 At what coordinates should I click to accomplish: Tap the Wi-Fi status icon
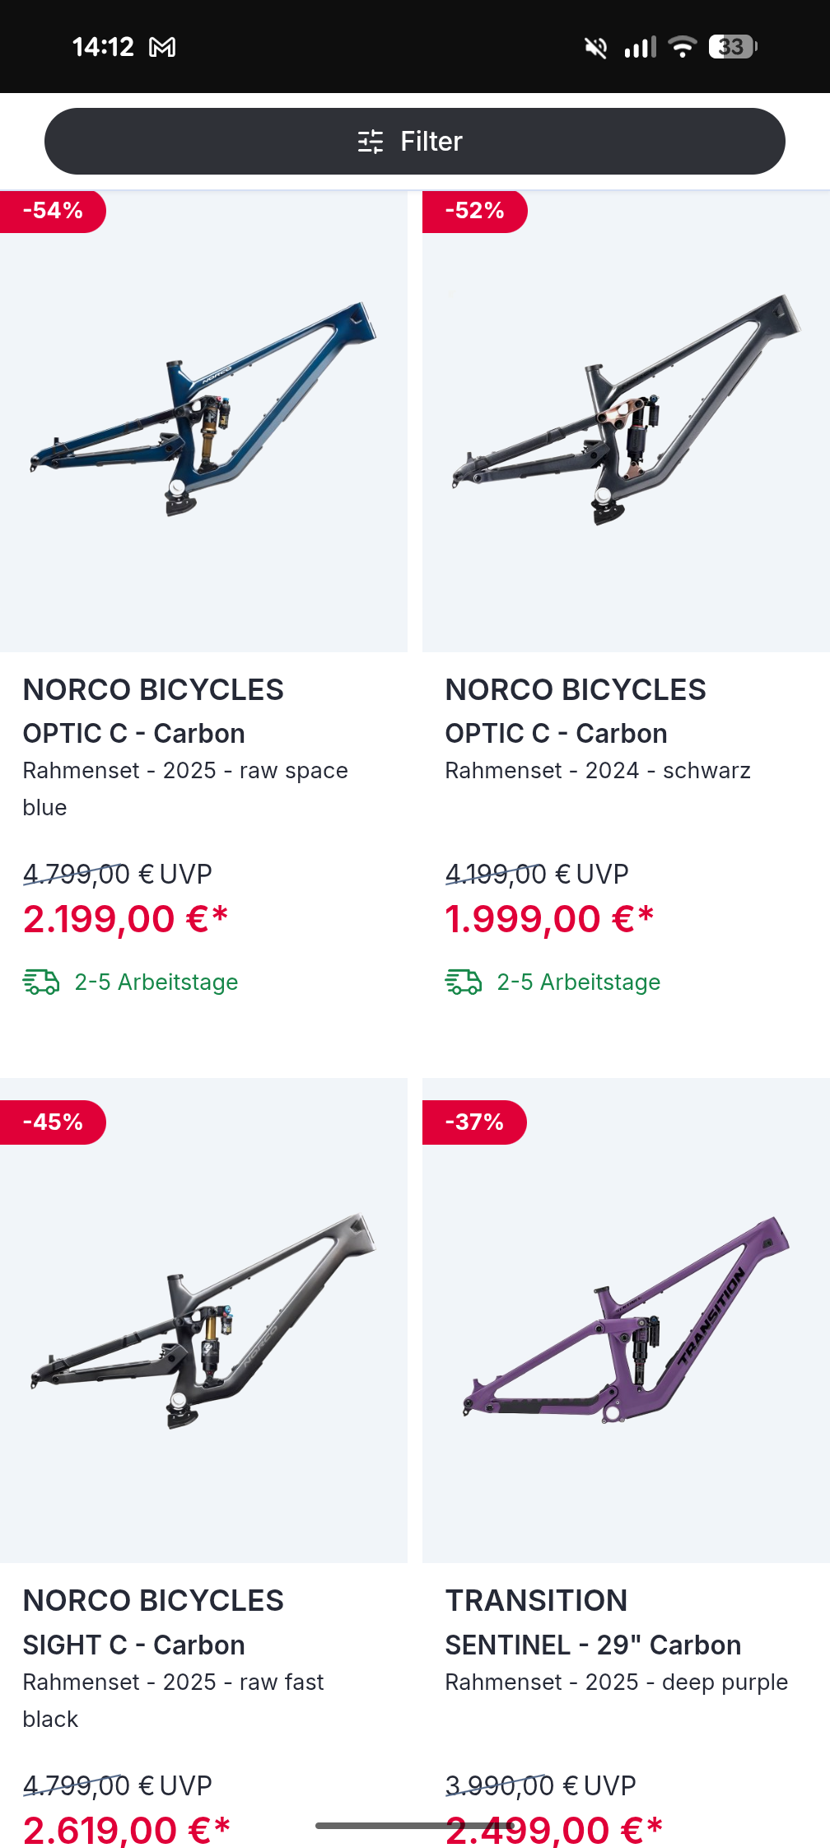click(682, 47)
